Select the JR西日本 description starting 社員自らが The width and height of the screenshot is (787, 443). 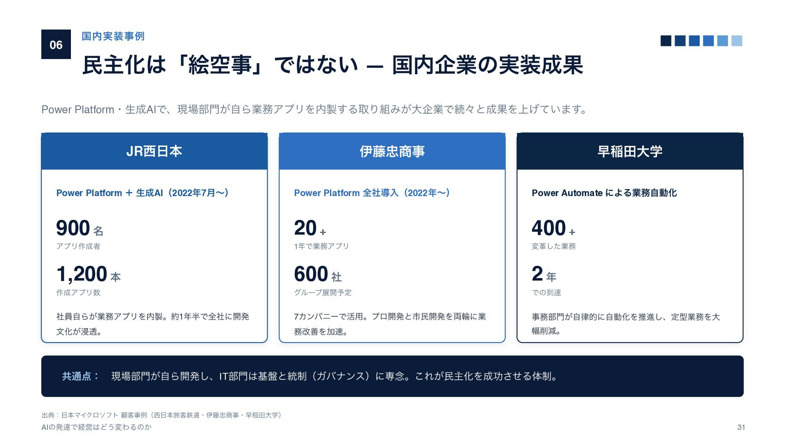(x=153, y=324)
